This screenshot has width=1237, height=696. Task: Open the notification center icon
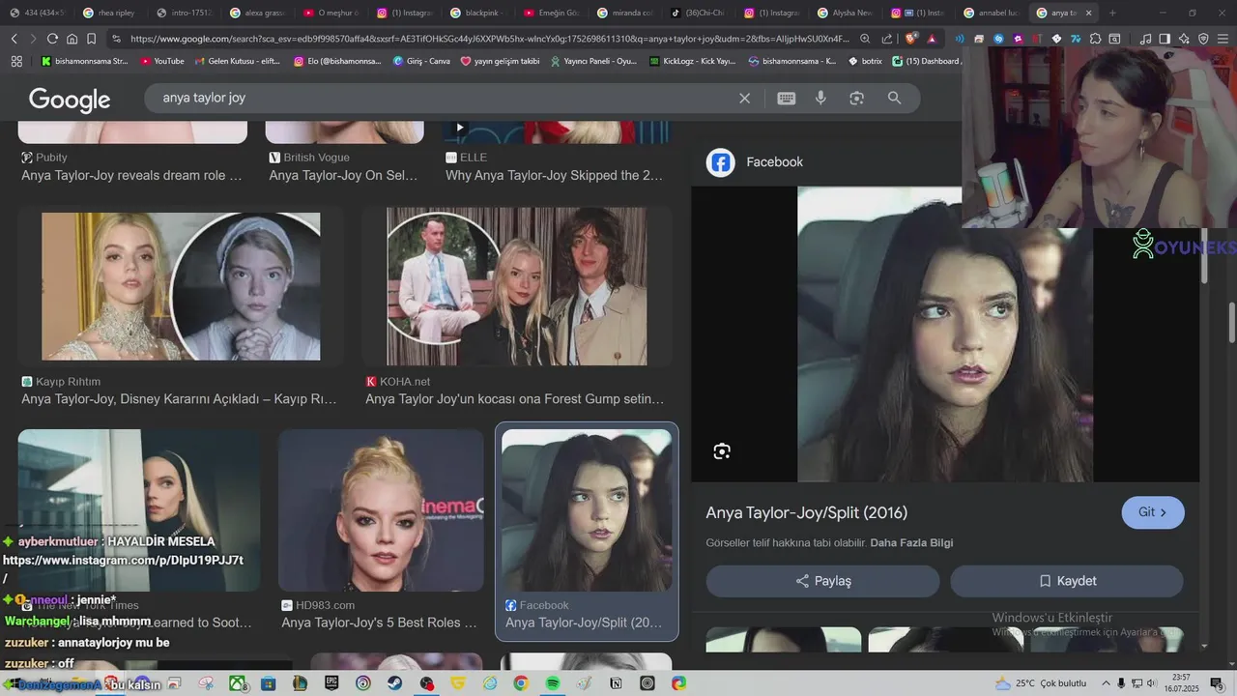1217,683
